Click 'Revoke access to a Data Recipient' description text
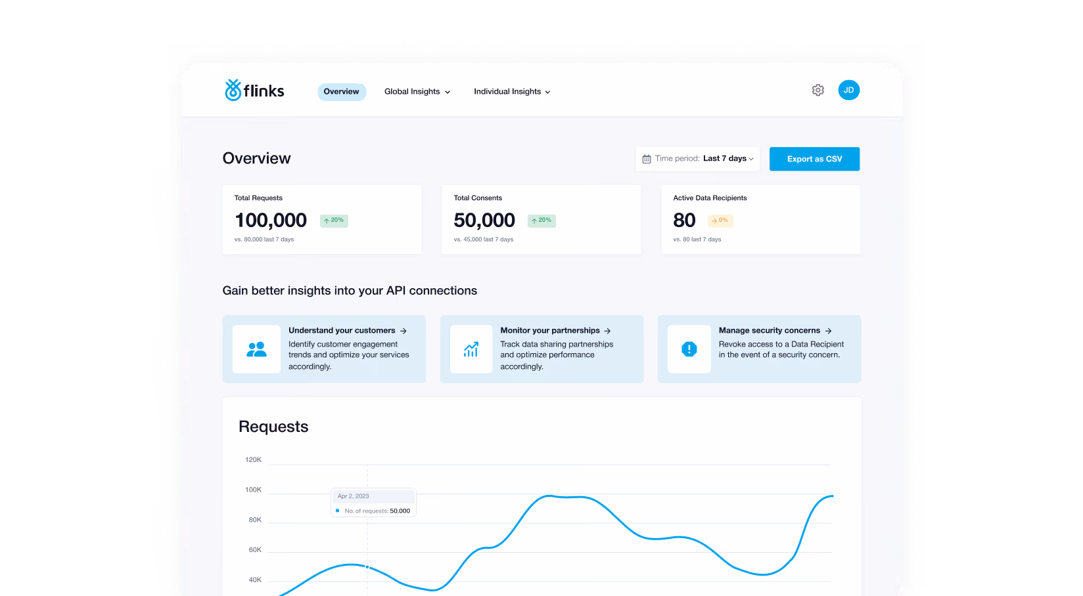The width and height of the screenshot is (1083, 596). coord(781,350)
